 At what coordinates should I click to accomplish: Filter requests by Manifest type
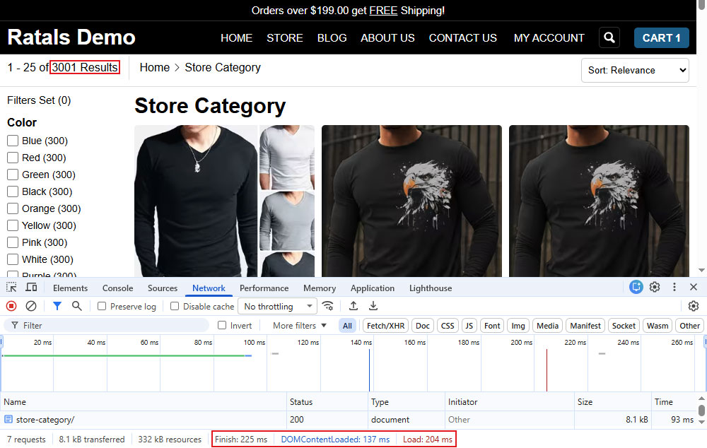point(585,326)
